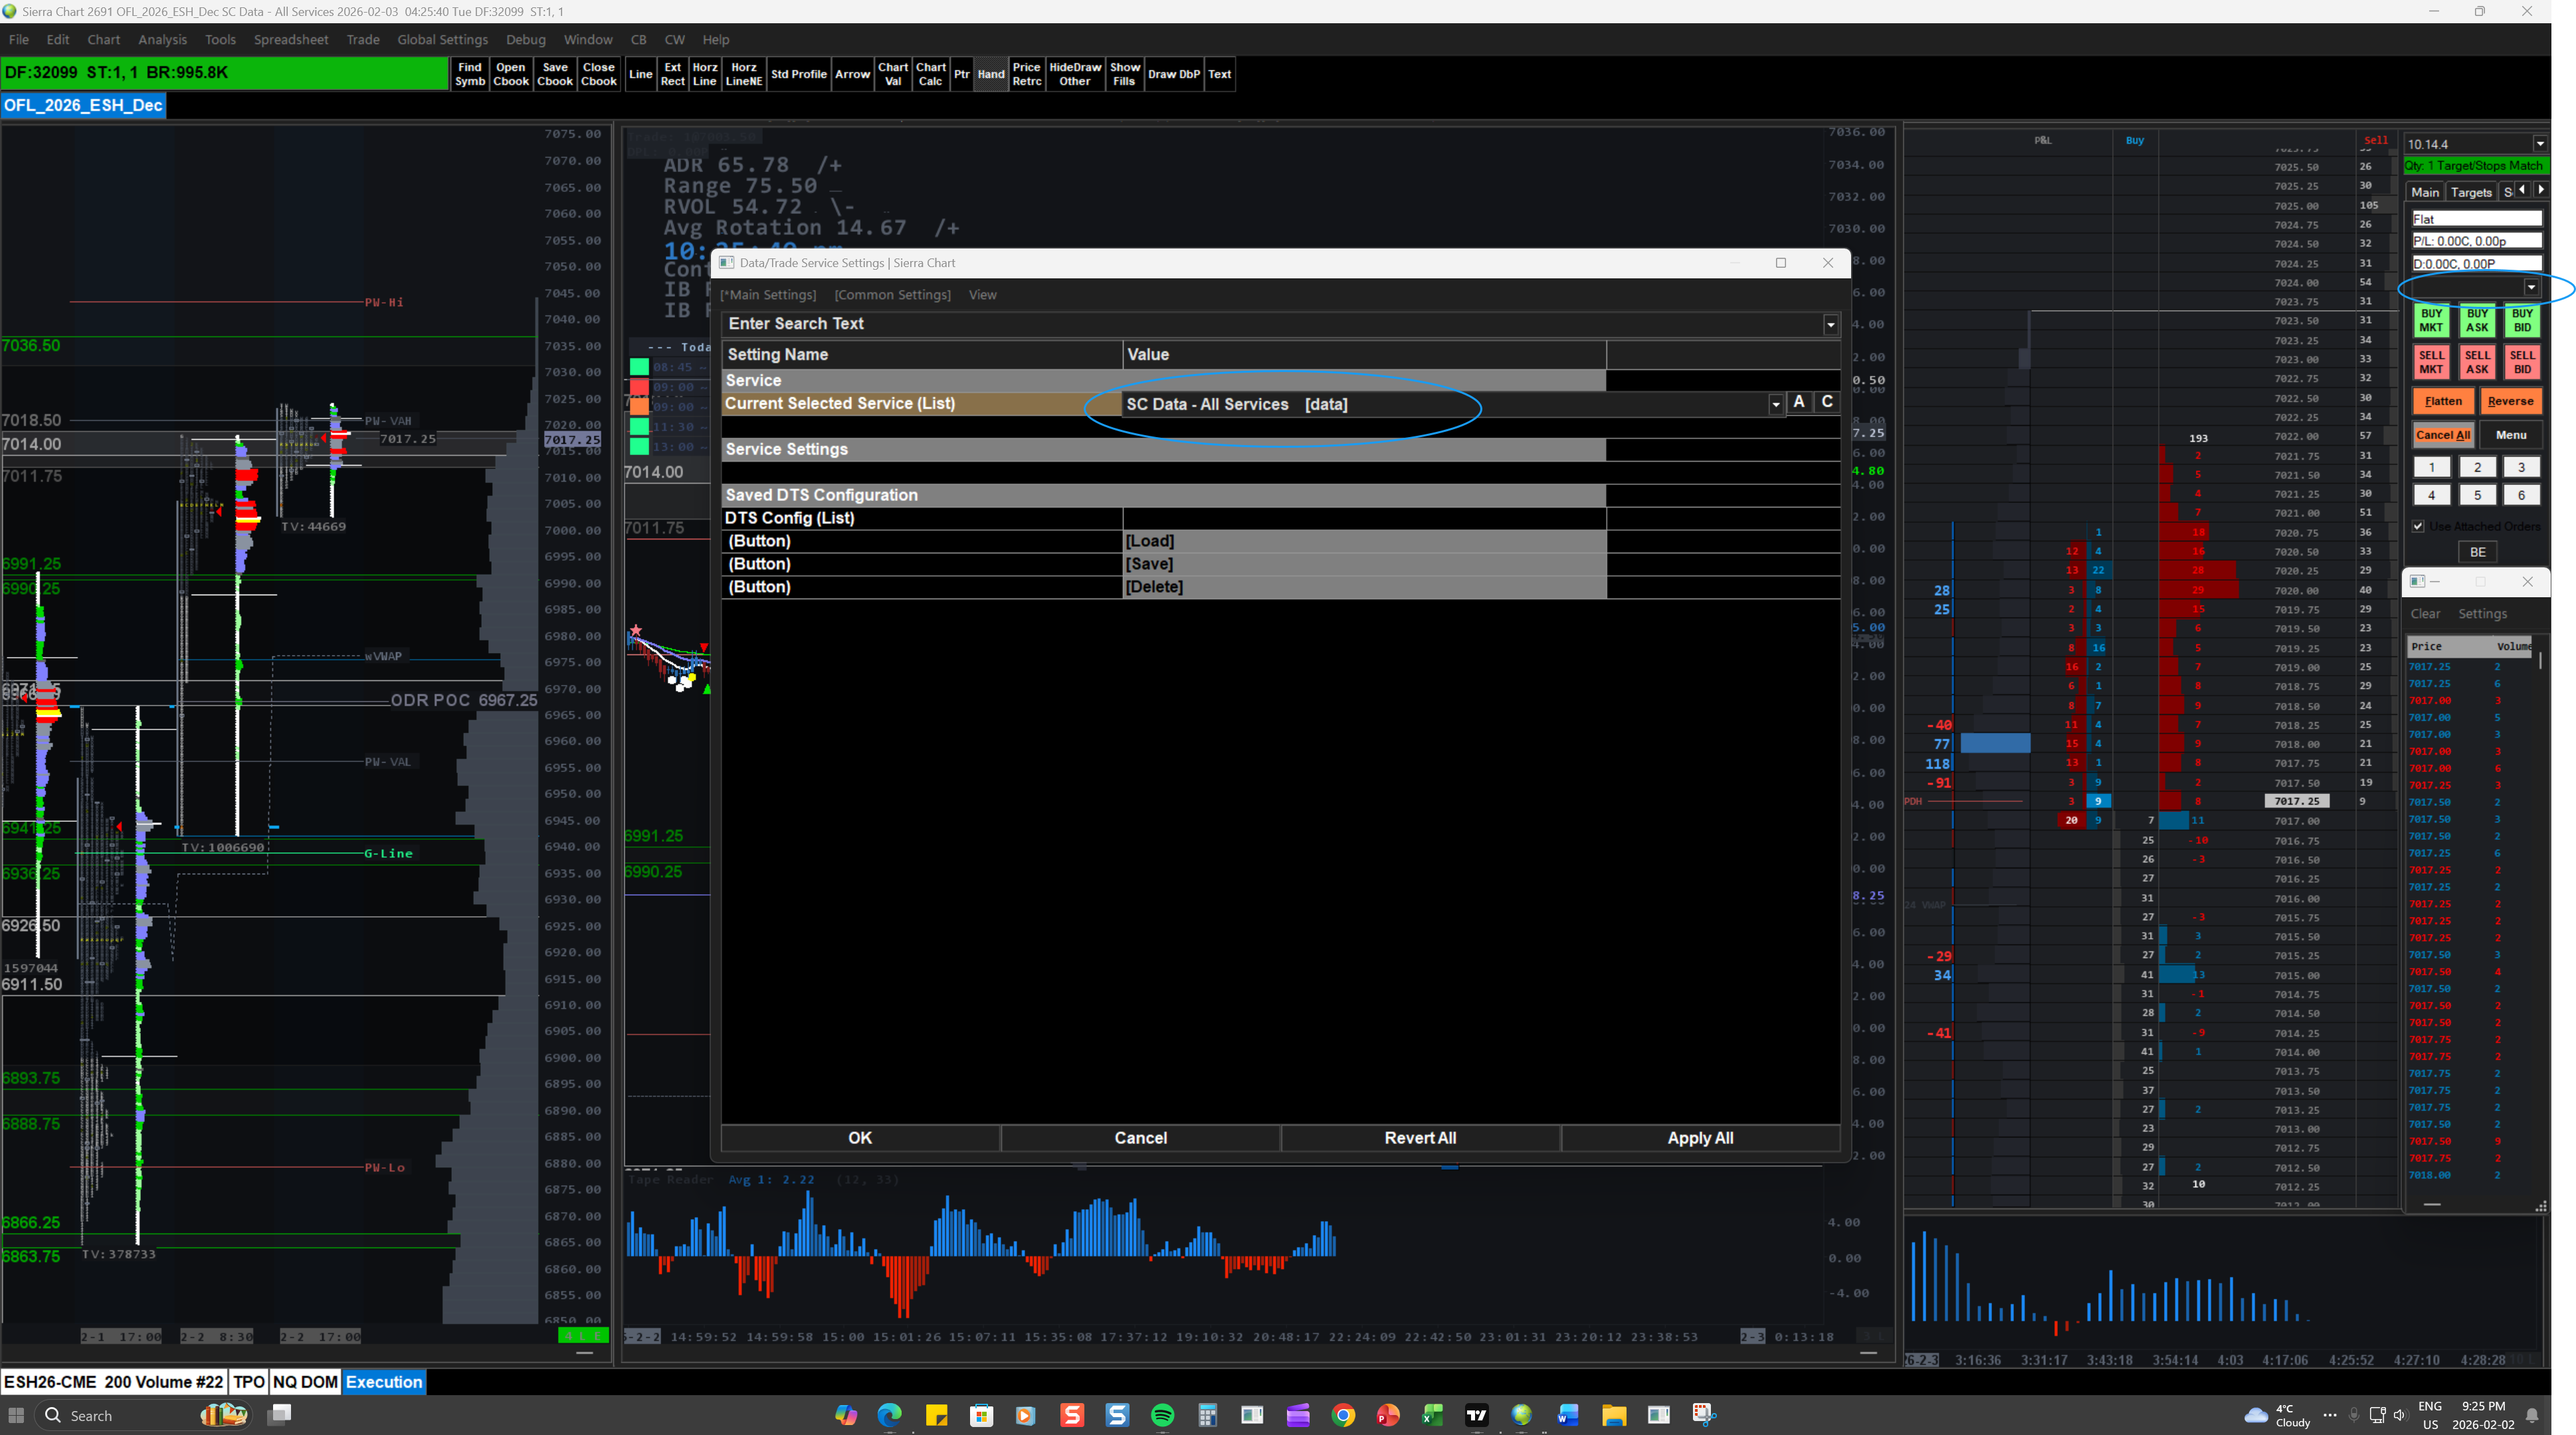
Task: Expand the Current Selected Service dropdown
Action: (1775, 404)
